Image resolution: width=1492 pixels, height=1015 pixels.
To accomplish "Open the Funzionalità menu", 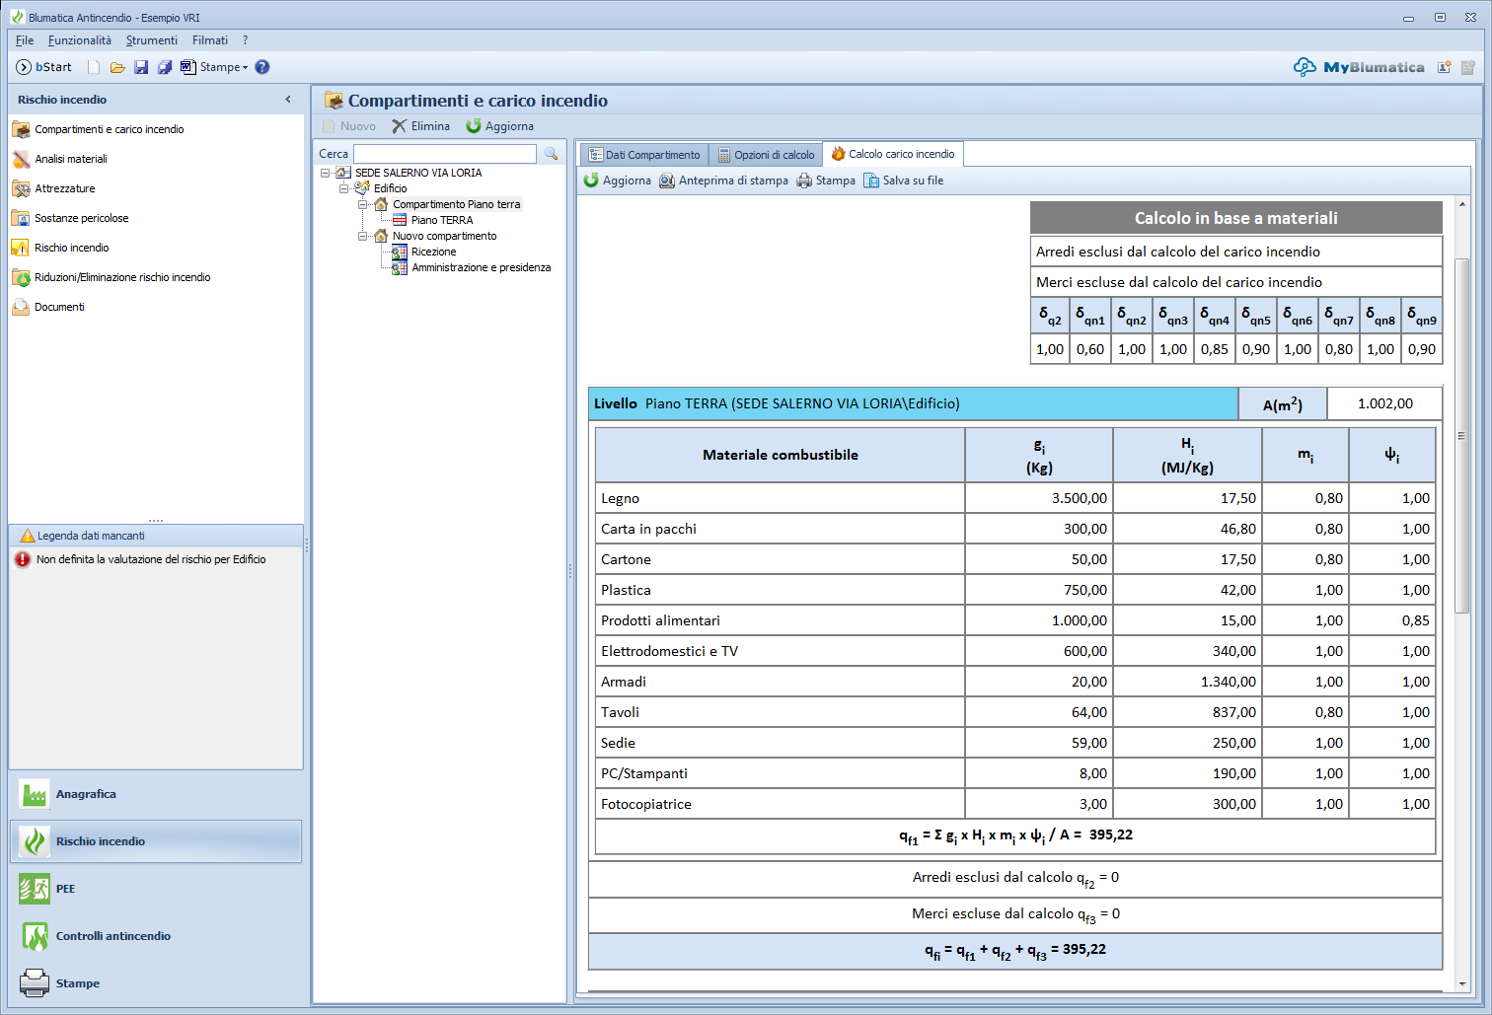I will [x=80, y=40].
